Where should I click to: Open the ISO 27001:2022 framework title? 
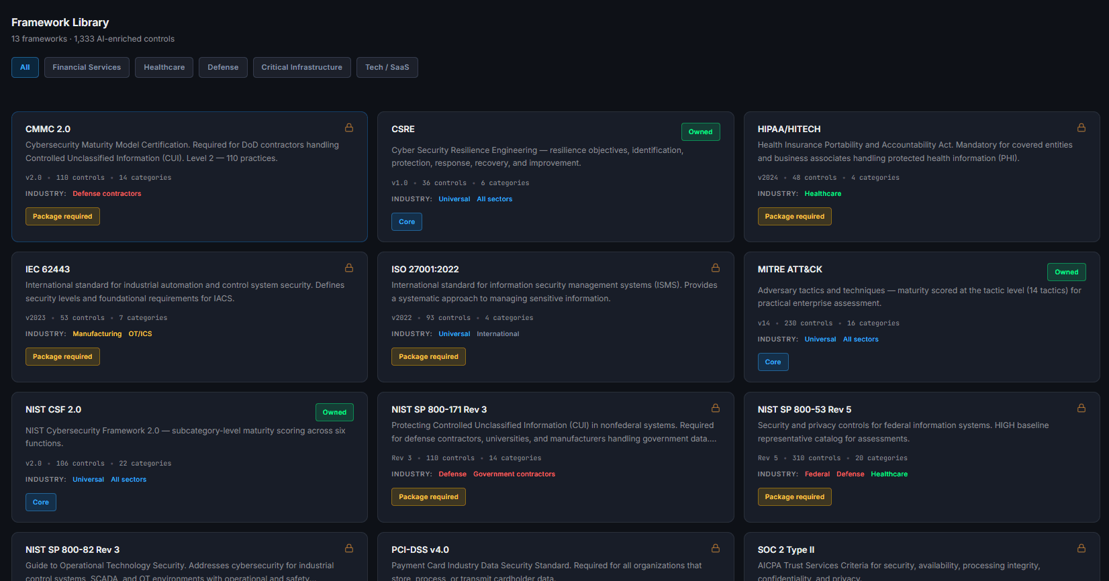pos(425,269)
